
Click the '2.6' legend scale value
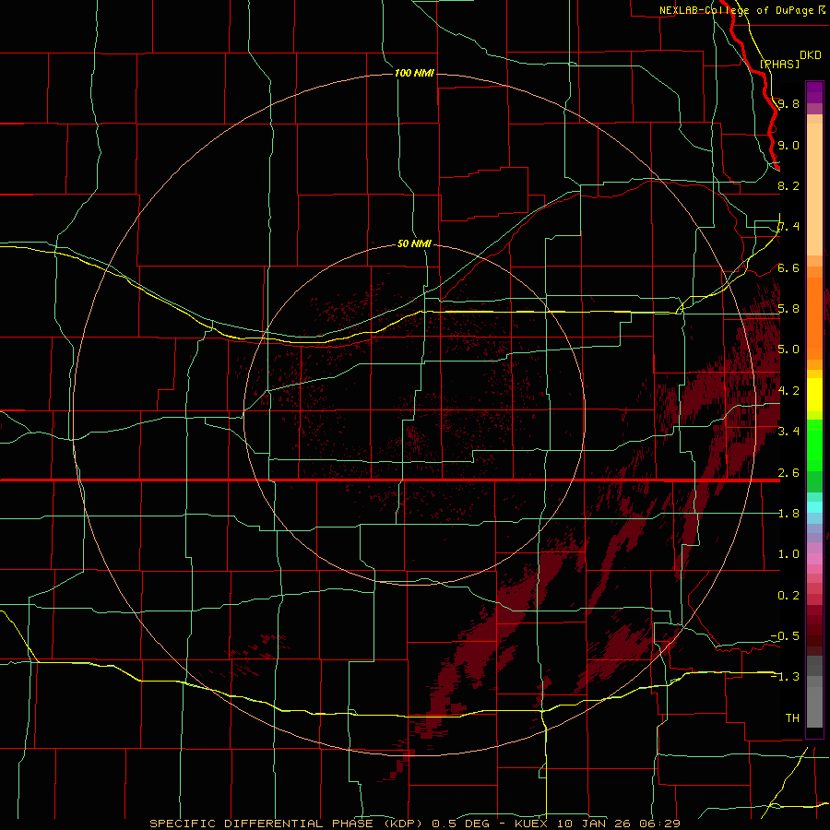coord(788,472)
